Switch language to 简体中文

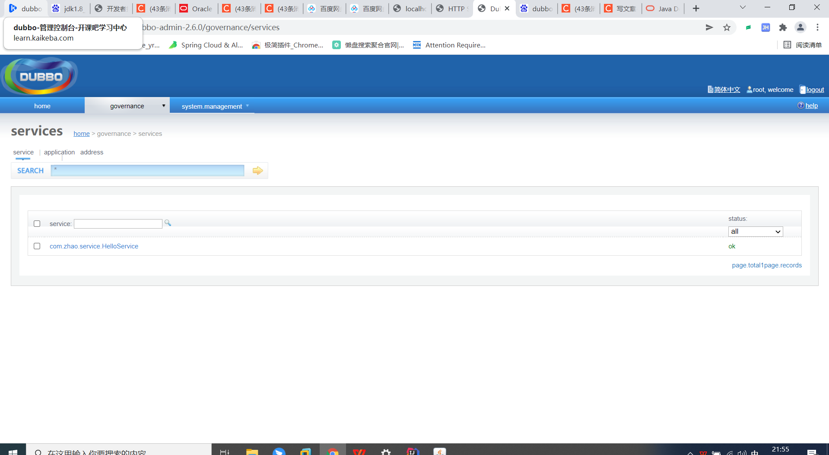coord(727,90)
